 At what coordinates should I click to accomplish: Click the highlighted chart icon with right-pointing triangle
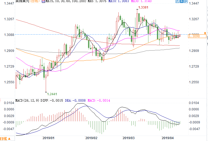[x=182, y=1]
